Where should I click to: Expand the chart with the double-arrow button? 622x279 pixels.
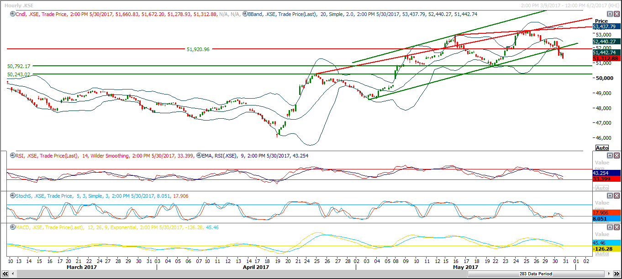pos(617,274)
